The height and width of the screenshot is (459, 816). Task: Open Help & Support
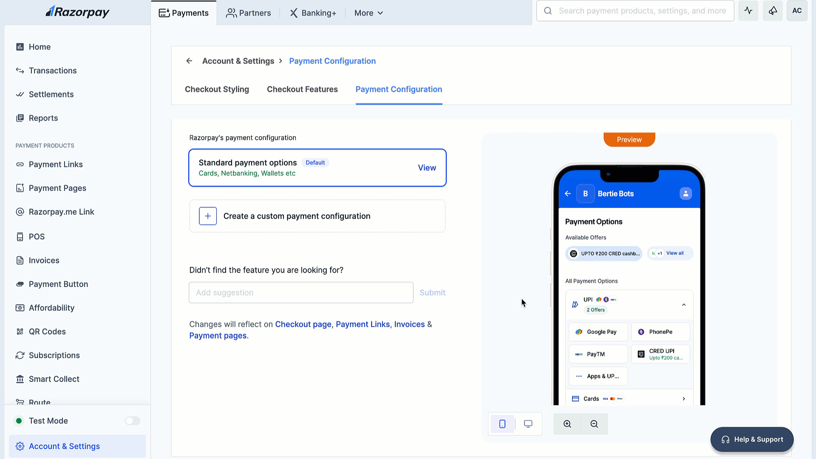[x=752, y=439]
